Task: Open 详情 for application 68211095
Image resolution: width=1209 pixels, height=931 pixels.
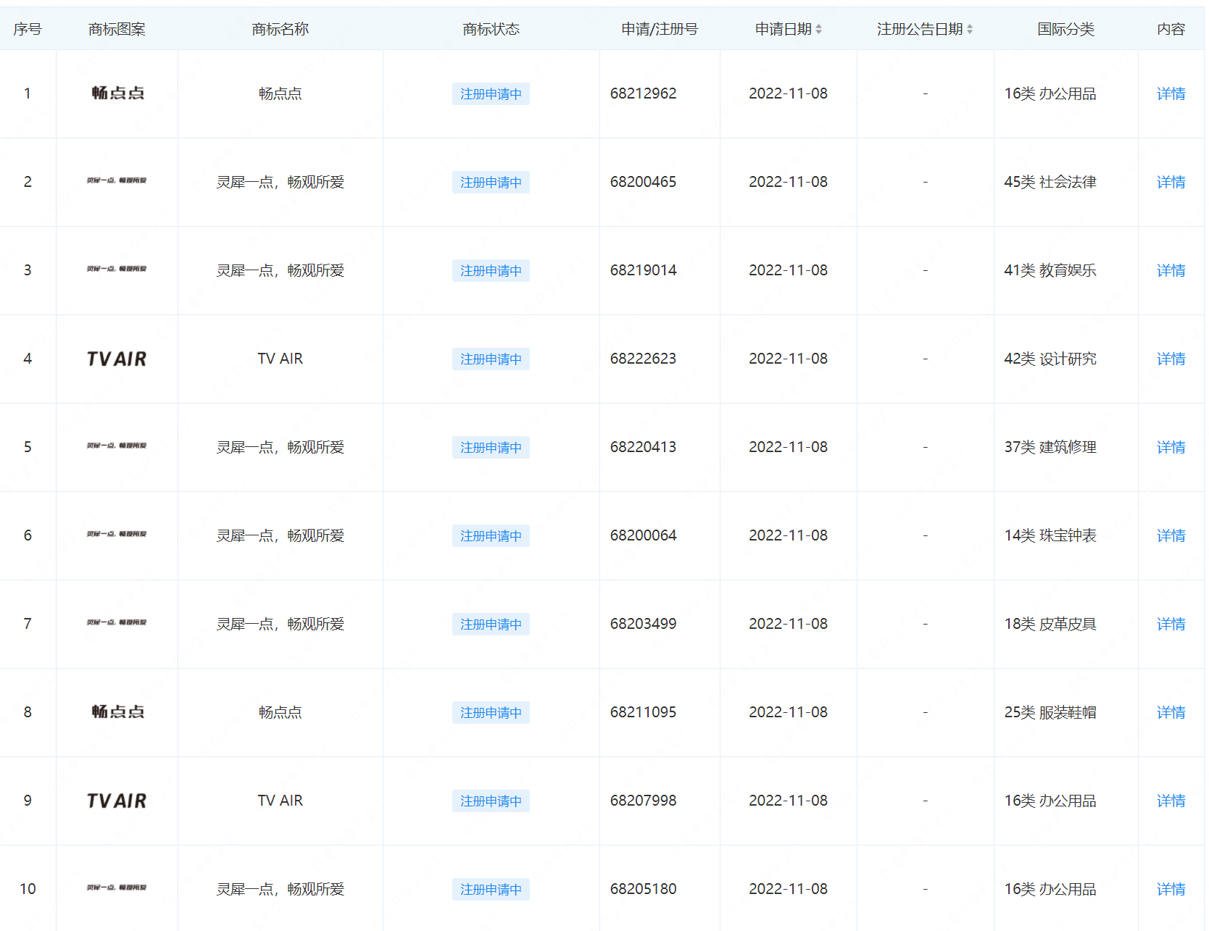Action: [1171, 712]
